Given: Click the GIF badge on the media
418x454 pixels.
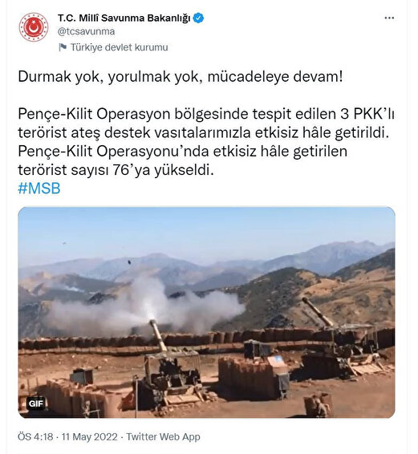Looking at the screenshot, I should click(x=36, y=403).
